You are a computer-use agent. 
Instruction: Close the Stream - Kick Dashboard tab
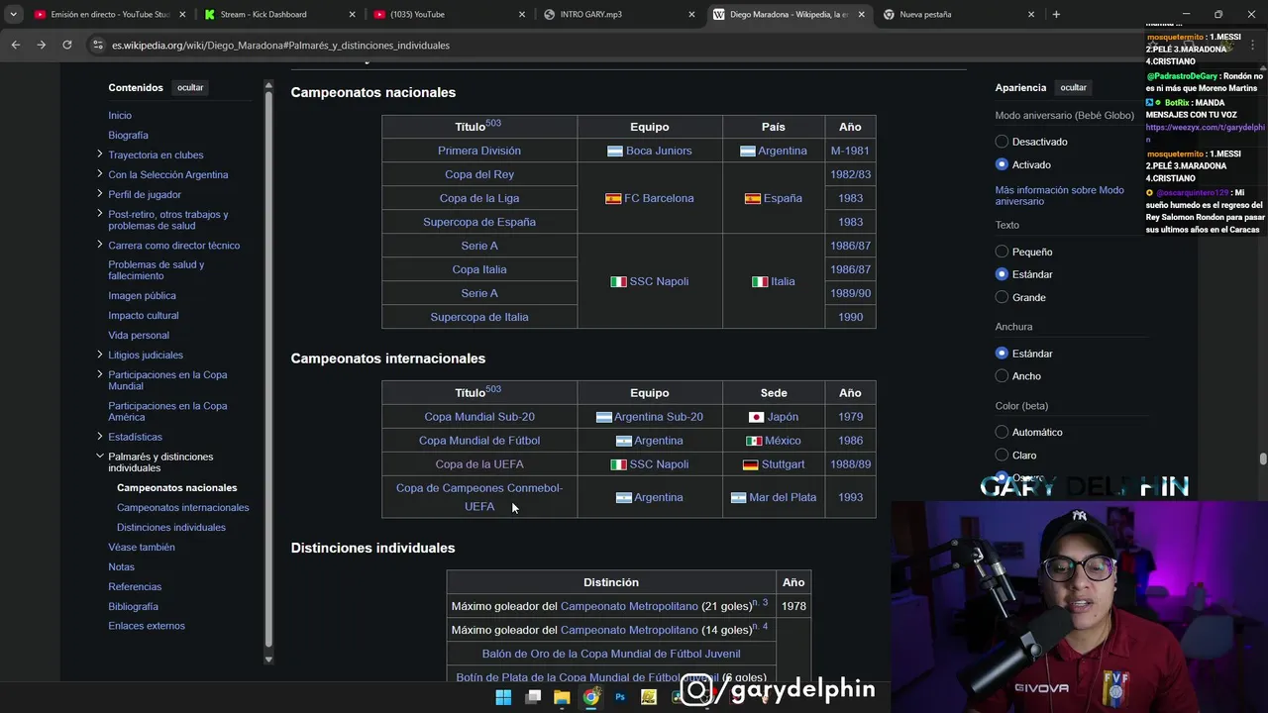[x=353, y=14]
